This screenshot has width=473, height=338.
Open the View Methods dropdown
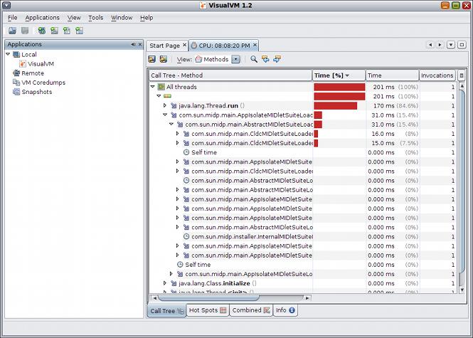click(x=236, y=59)
